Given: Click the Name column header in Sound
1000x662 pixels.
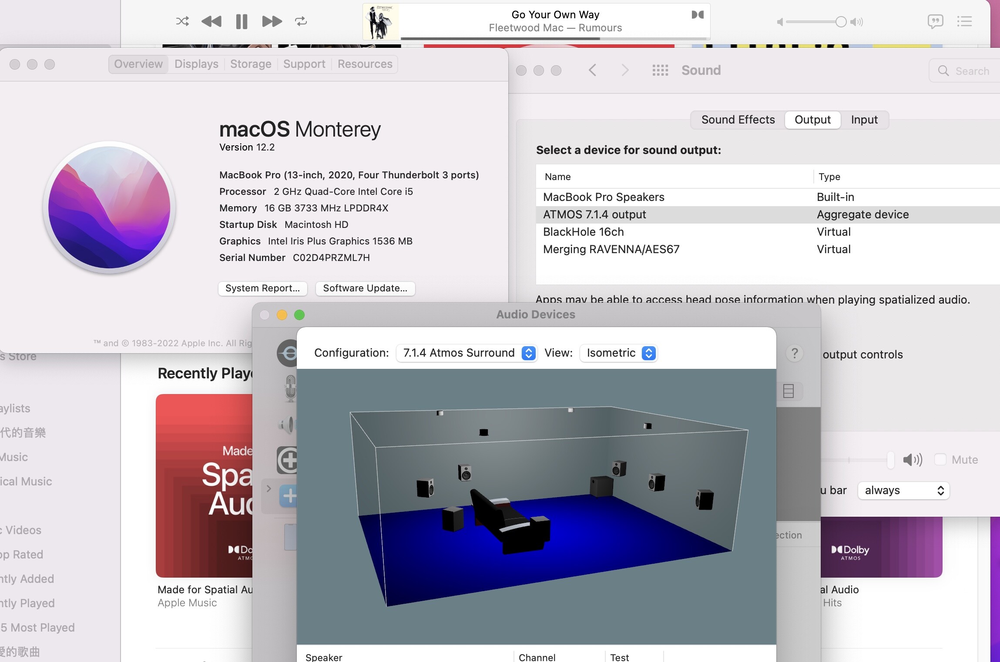Looking at the screenshot, I should [558, 177].
